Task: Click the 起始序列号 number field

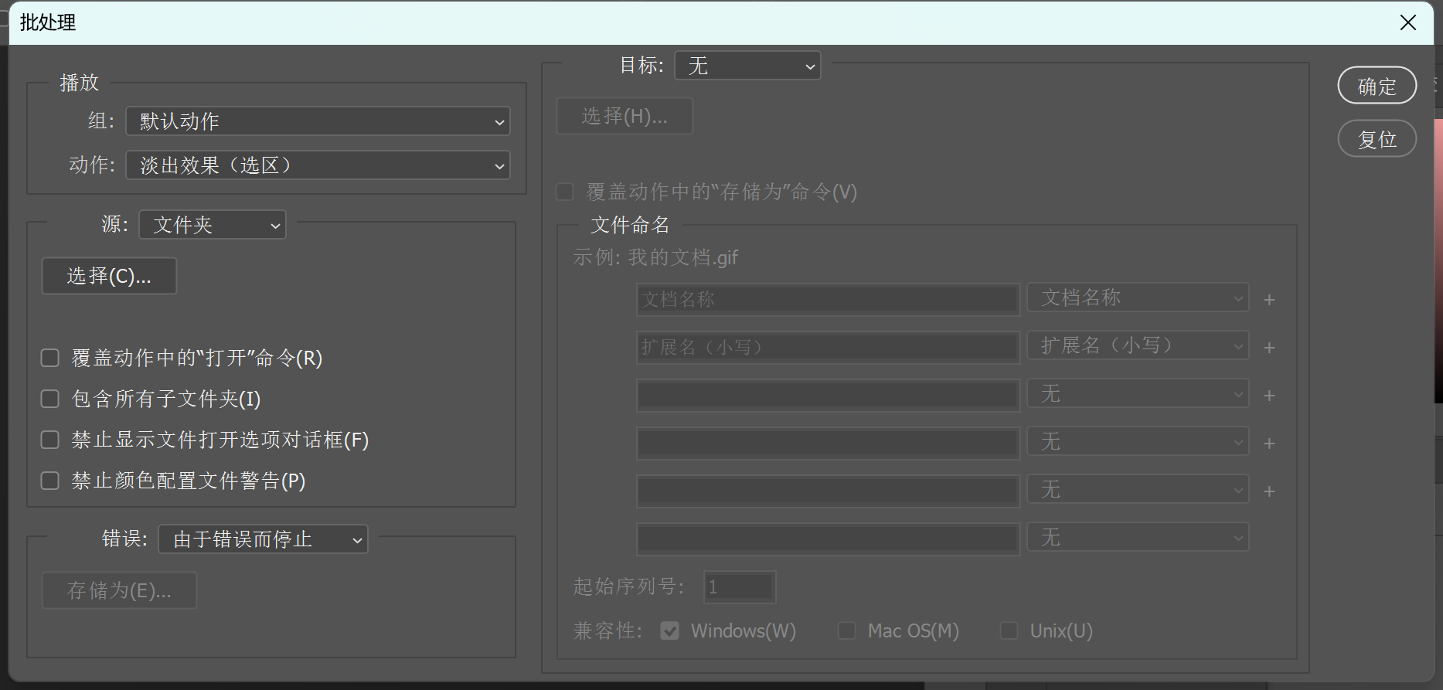Action: (740, 587)
